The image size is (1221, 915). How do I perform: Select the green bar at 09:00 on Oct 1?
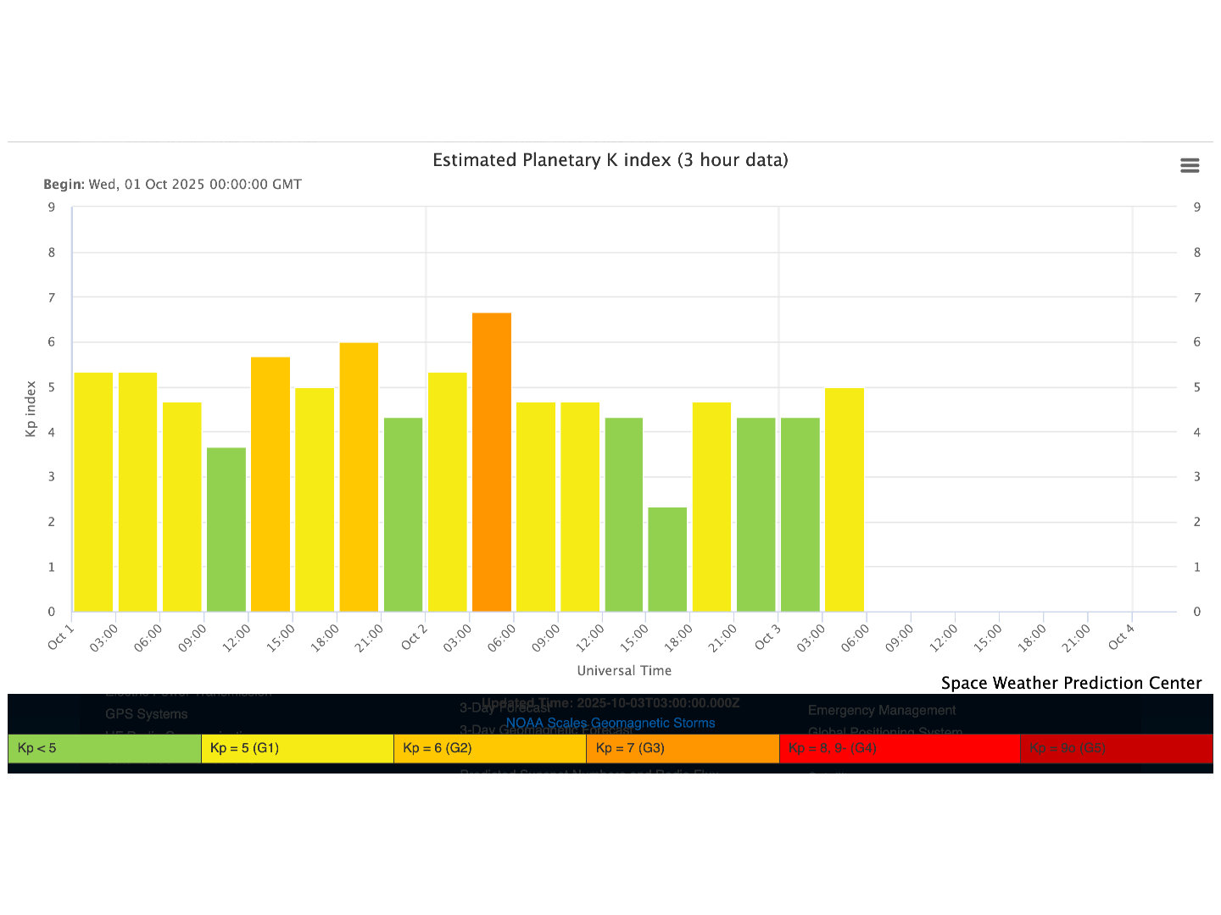tap(226, 530)
